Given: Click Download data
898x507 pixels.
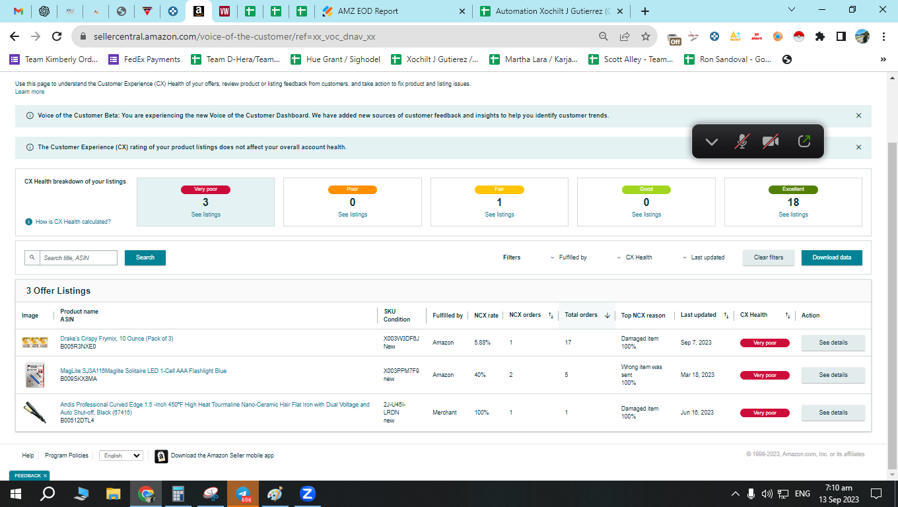Looking at the screenshot, I should (832, 257).
